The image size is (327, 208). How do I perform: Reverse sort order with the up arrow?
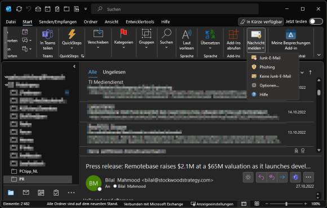(x=310, y=73)
